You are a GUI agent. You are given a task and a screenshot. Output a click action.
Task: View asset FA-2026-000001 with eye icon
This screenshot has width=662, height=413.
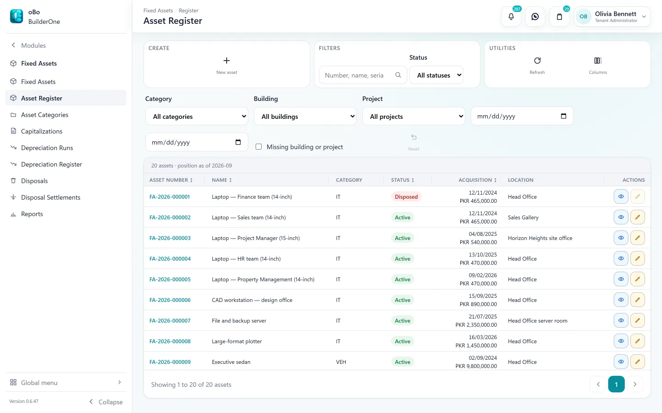pyautogui.click(x=621, y=196)
